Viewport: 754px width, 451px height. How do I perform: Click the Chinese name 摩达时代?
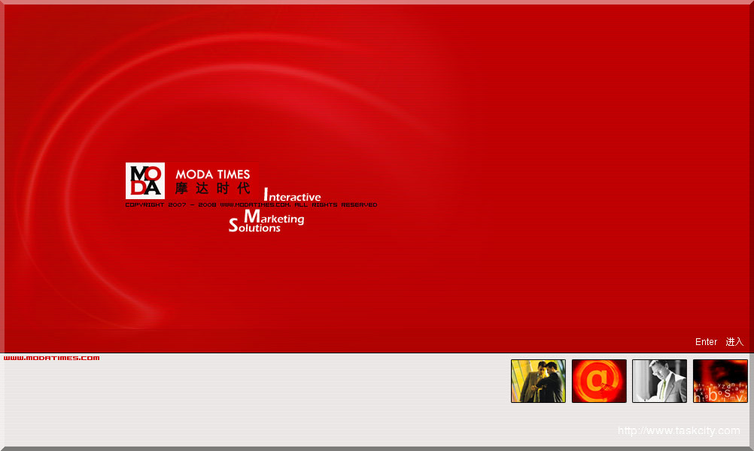click(213, 189)
